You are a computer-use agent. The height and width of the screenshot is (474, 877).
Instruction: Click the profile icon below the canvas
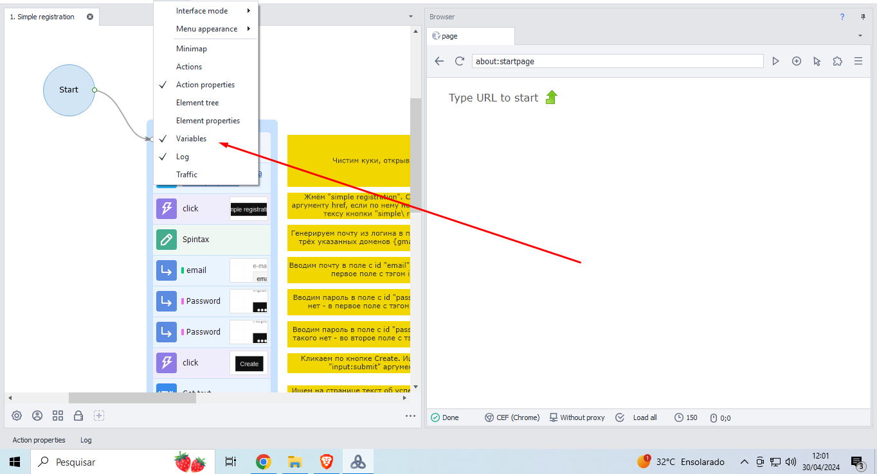(37, 416)
